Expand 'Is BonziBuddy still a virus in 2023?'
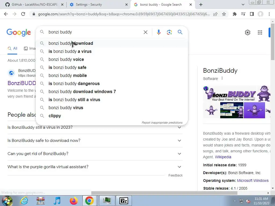 coord(95,127)
